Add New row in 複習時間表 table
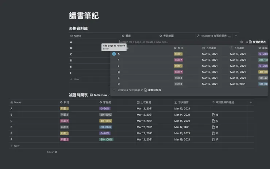Image resolution: width=270 pixels, height=169 pixels. point(15,146)
